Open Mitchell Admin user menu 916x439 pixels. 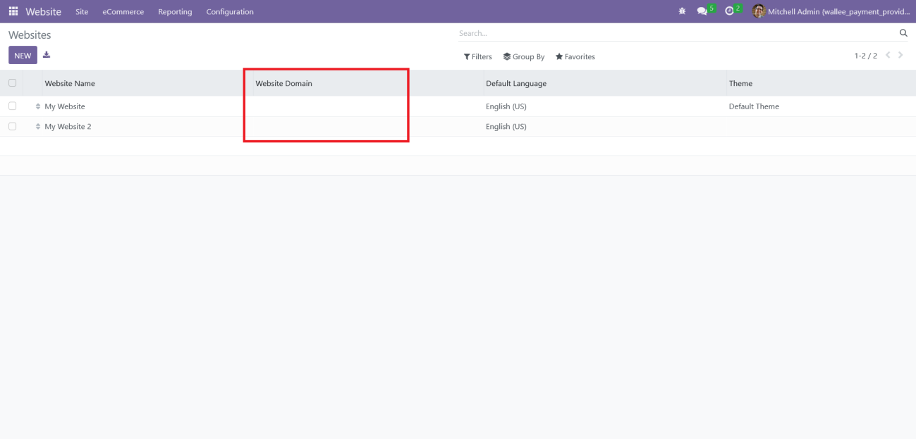coord(832,12)
